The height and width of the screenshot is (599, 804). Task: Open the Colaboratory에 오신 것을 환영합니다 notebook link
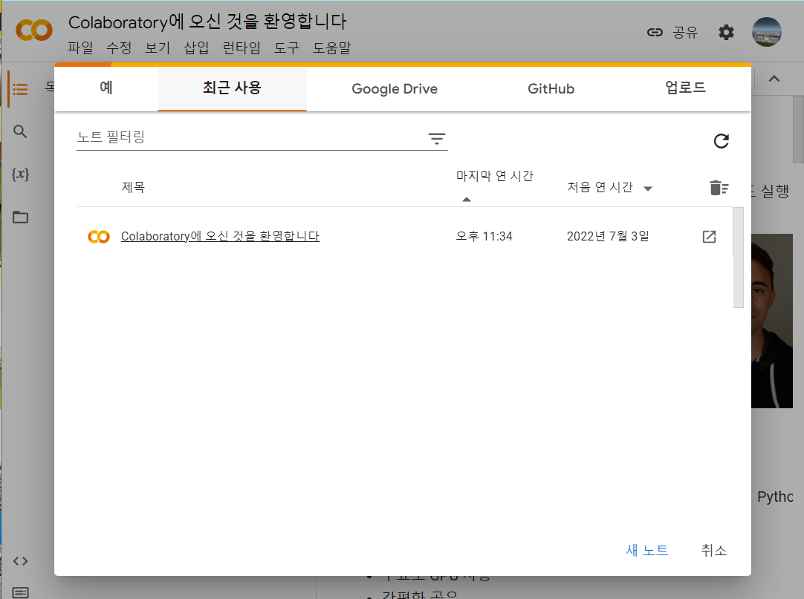pos(220,236)
